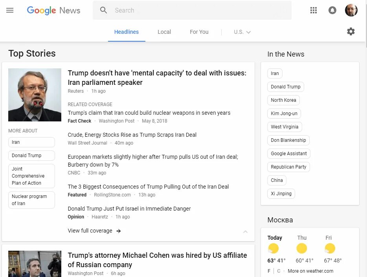Open Trump 'mental capacity' headline

(x=157, y=78)
